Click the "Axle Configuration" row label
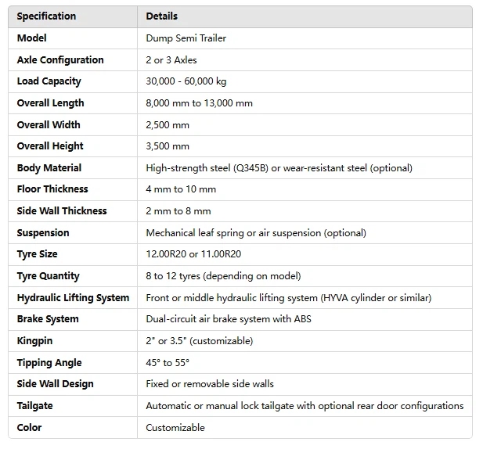The image size is (483, 449). (x=60, y=59)
